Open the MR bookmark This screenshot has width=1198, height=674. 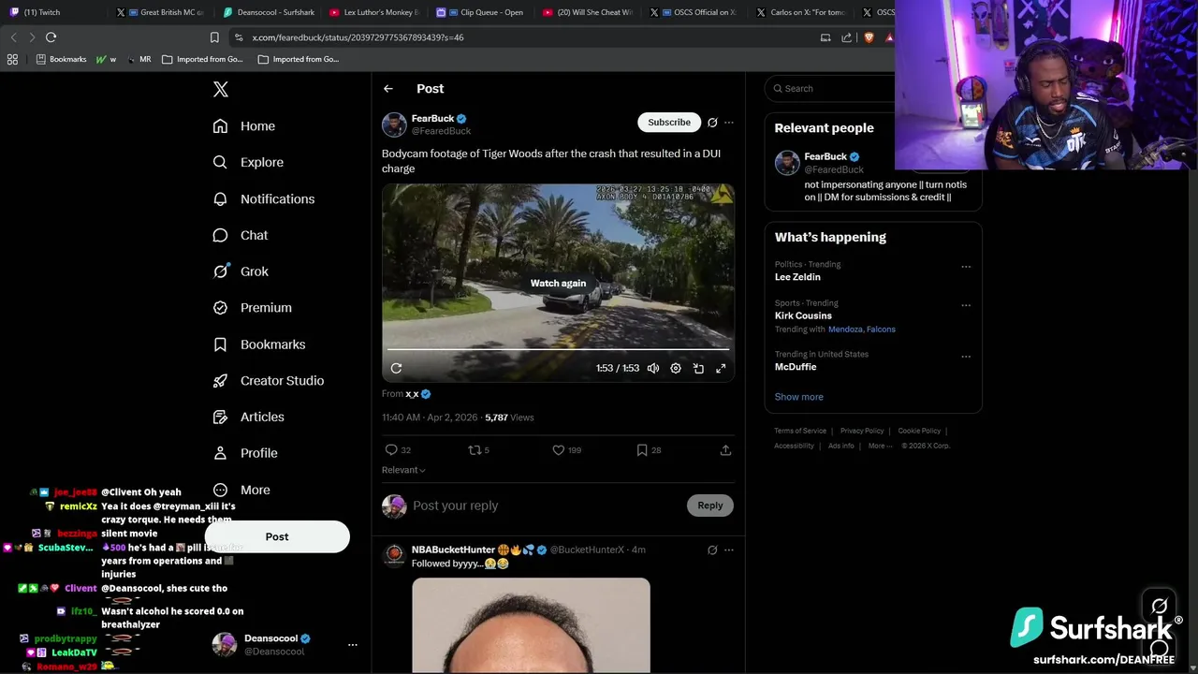point(139,59)
